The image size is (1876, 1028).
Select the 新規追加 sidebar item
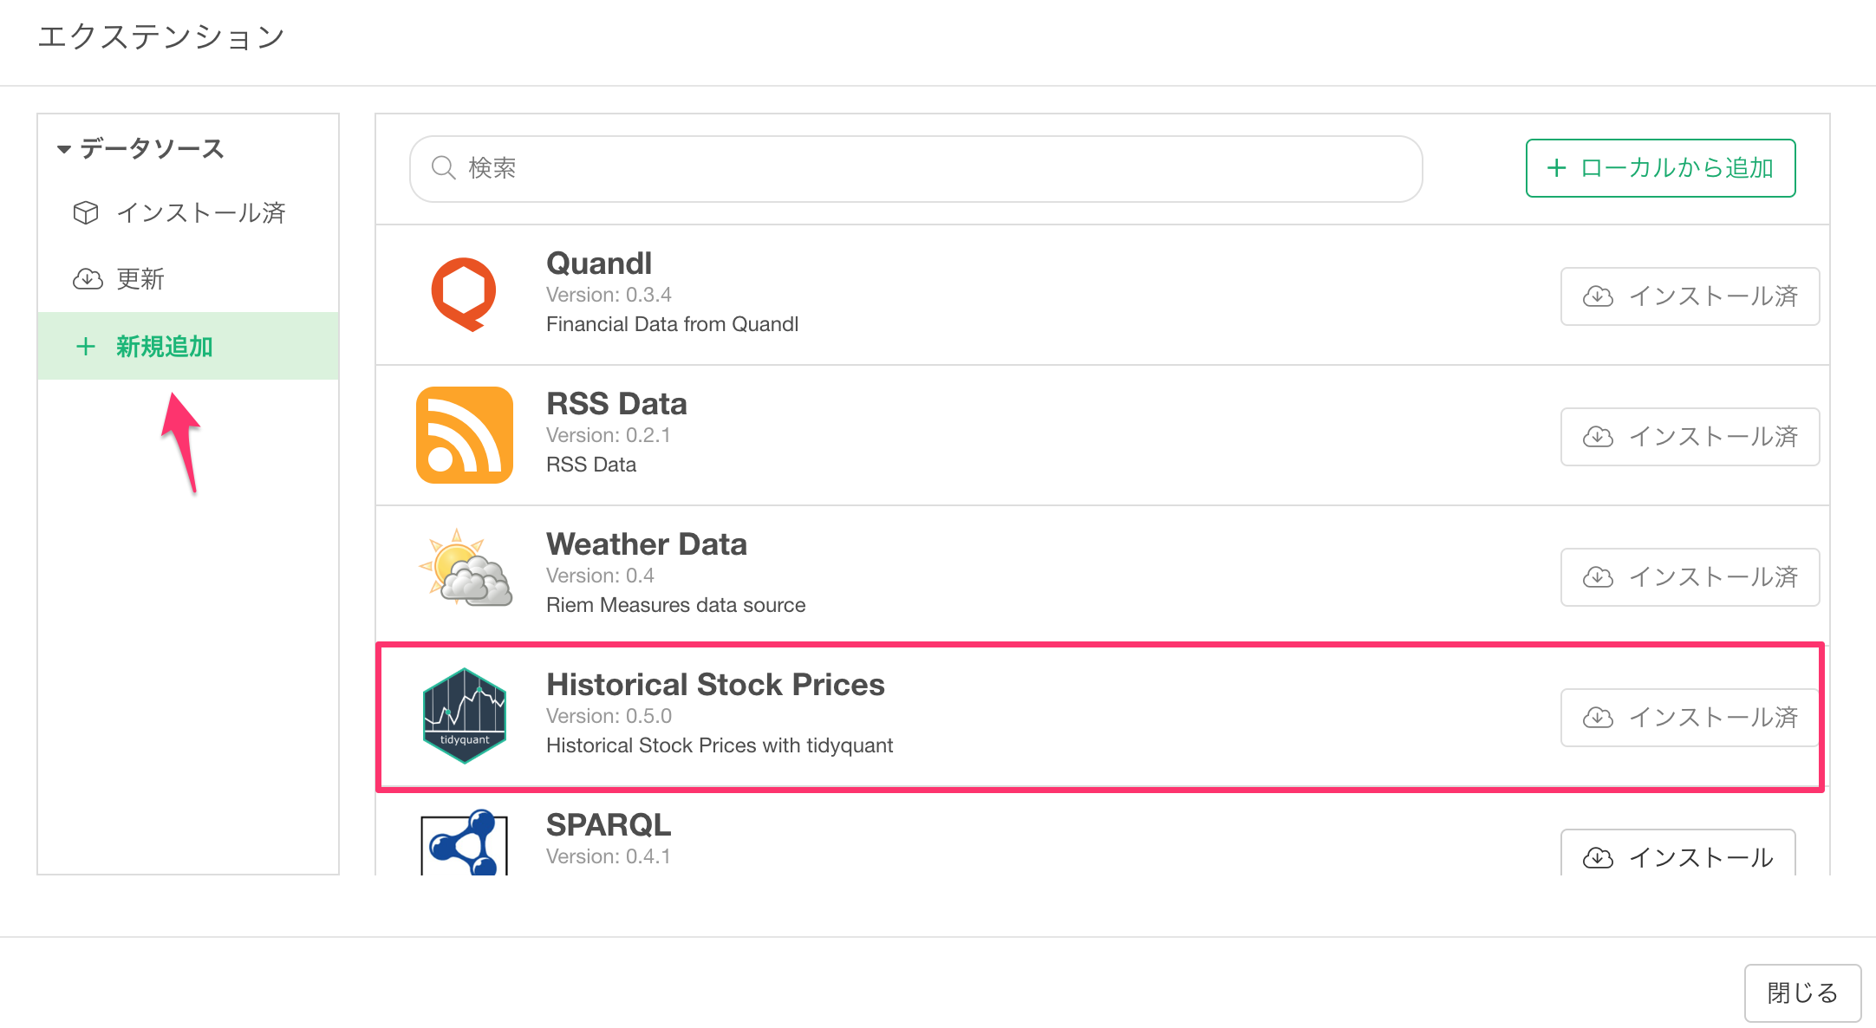[188, 346]
